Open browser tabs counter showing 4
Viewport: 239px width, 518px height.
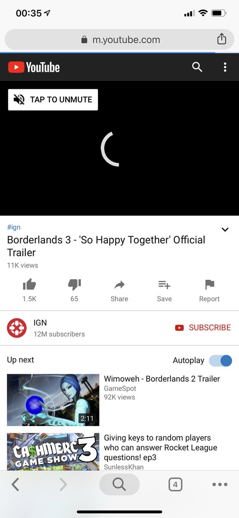point(175,485)
